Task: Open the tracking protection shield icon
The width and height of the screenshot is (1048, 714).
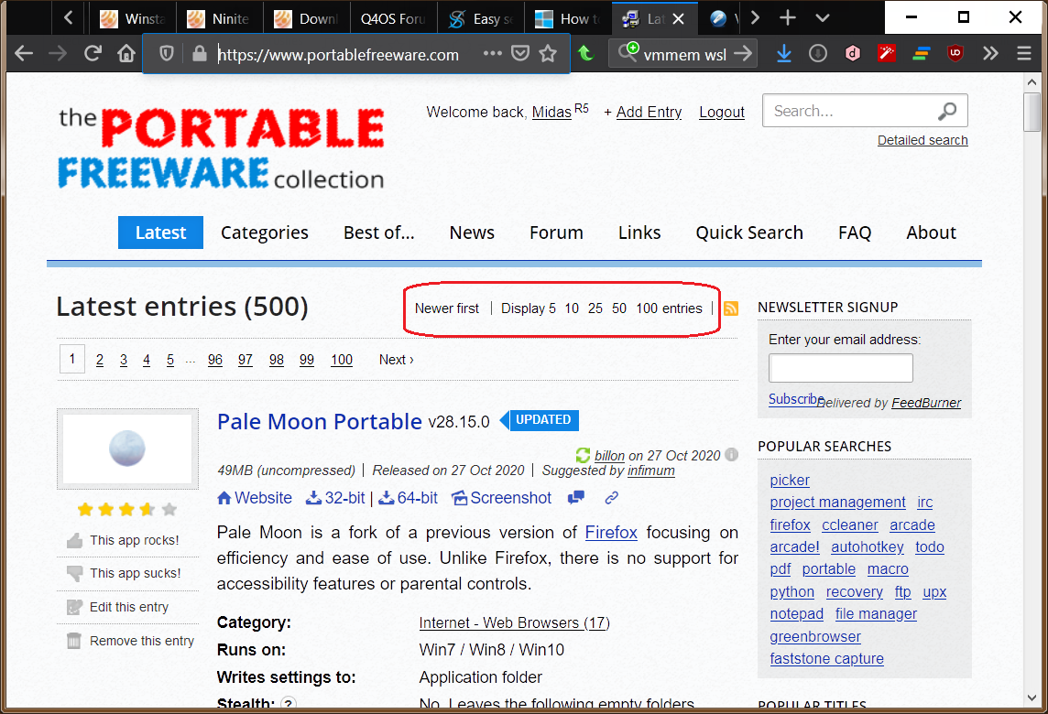Action: click(x=167, y=53)
